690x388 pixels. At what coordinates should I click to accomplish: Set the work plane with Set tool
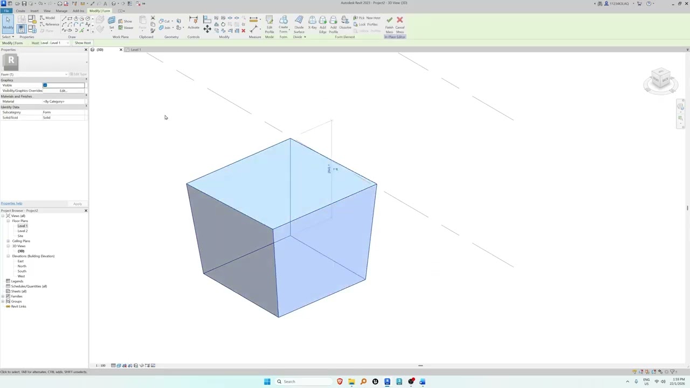point(112,23)
